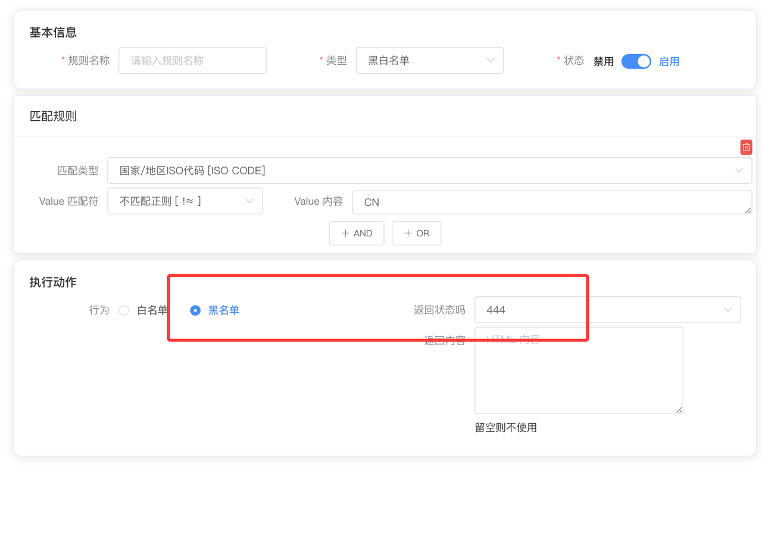Click the chevron arrow in 返回状态码 selector
Image resolution: width=762 pixels, height=551 pixels.
(x=727, y=310)
